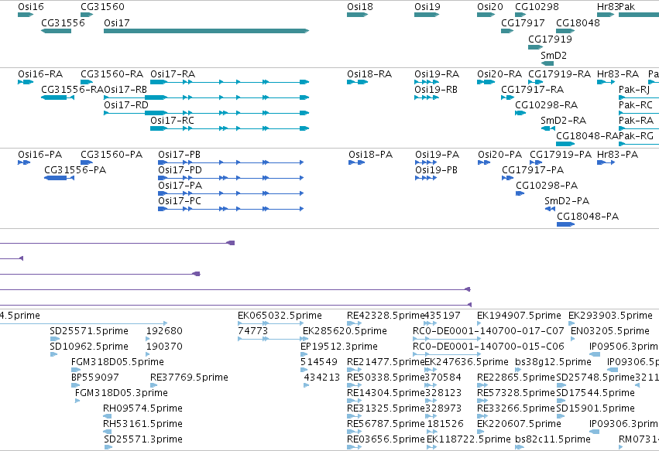Click the CG31560 gene label

coord(102,7)
